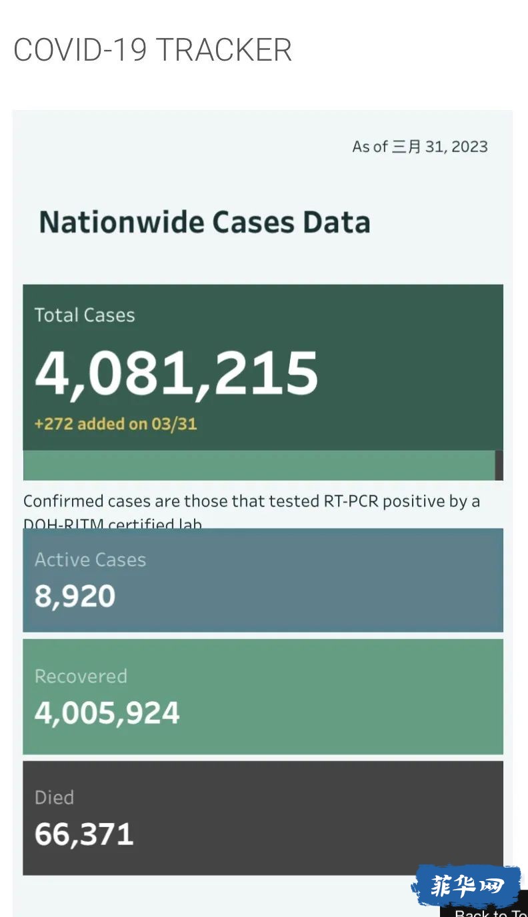
Task: Click the As of 三月 31, 2023 date
Action: [x=420, y=147]
